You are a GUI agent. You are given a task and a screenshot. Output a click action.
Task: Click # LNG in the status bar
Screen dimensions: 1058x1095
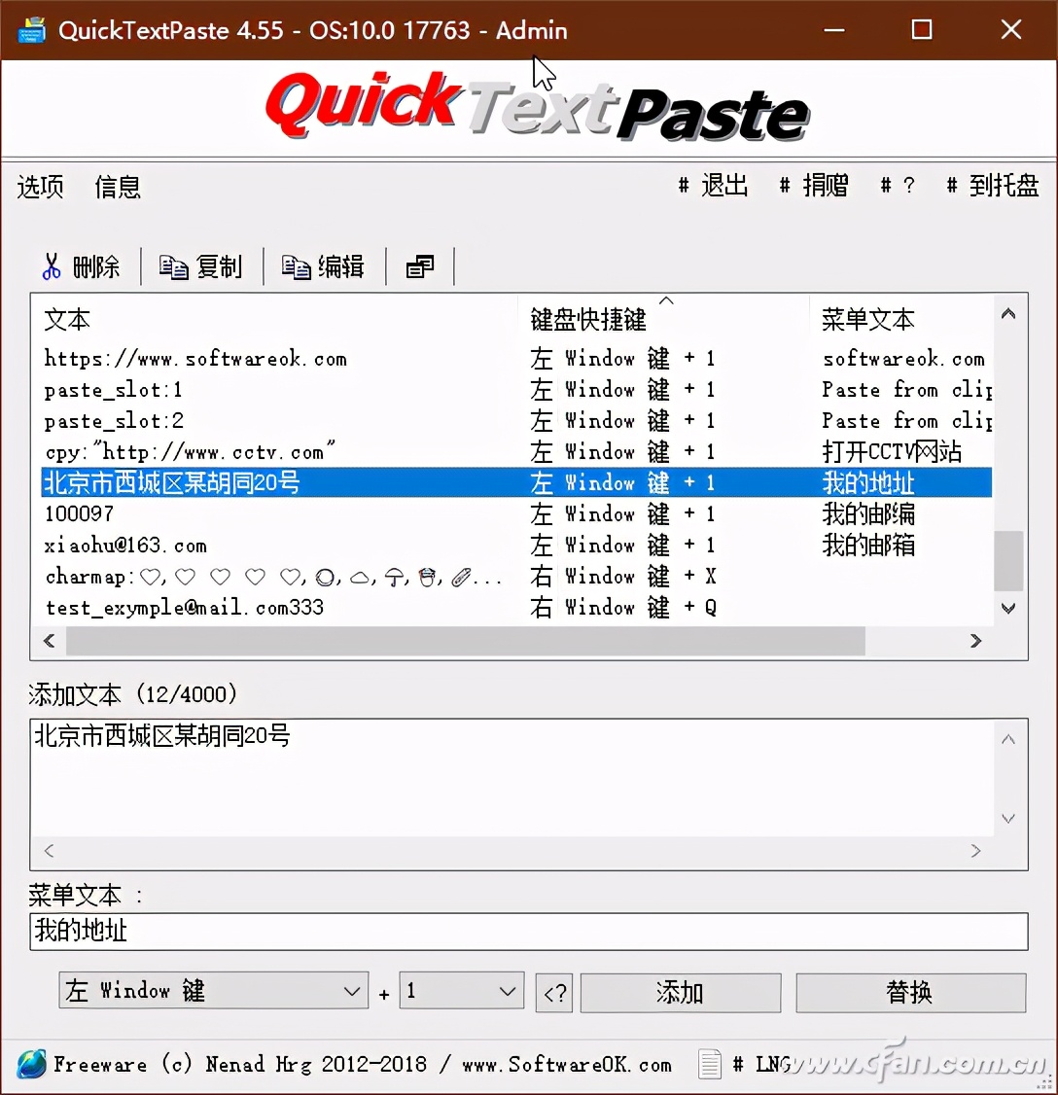761,1064
